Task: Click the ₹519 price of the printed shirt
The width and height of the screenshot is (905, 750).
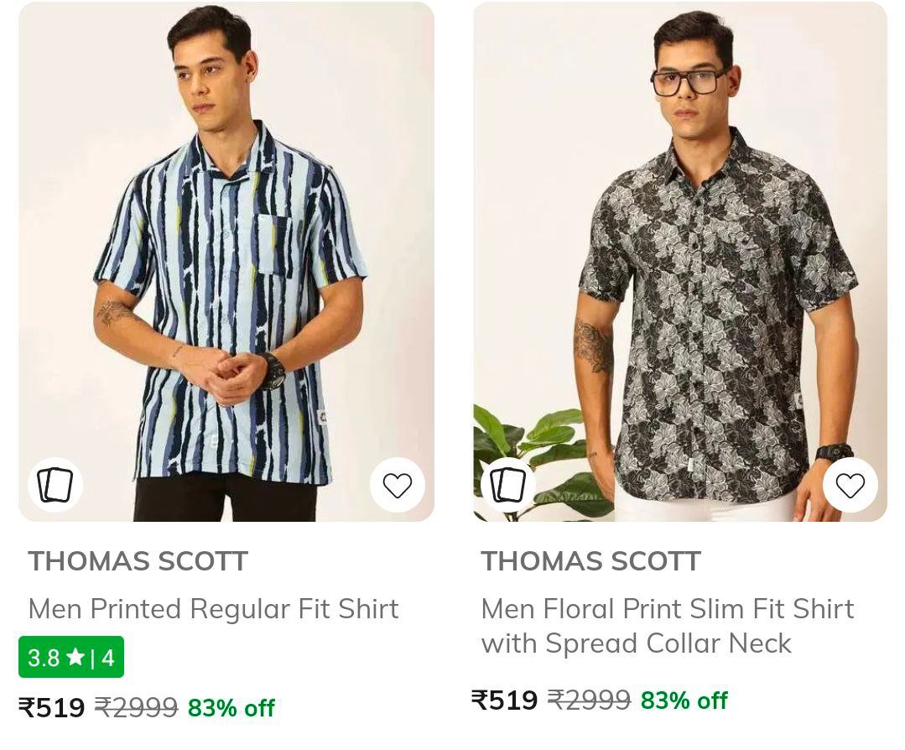Action: (52, 708)
